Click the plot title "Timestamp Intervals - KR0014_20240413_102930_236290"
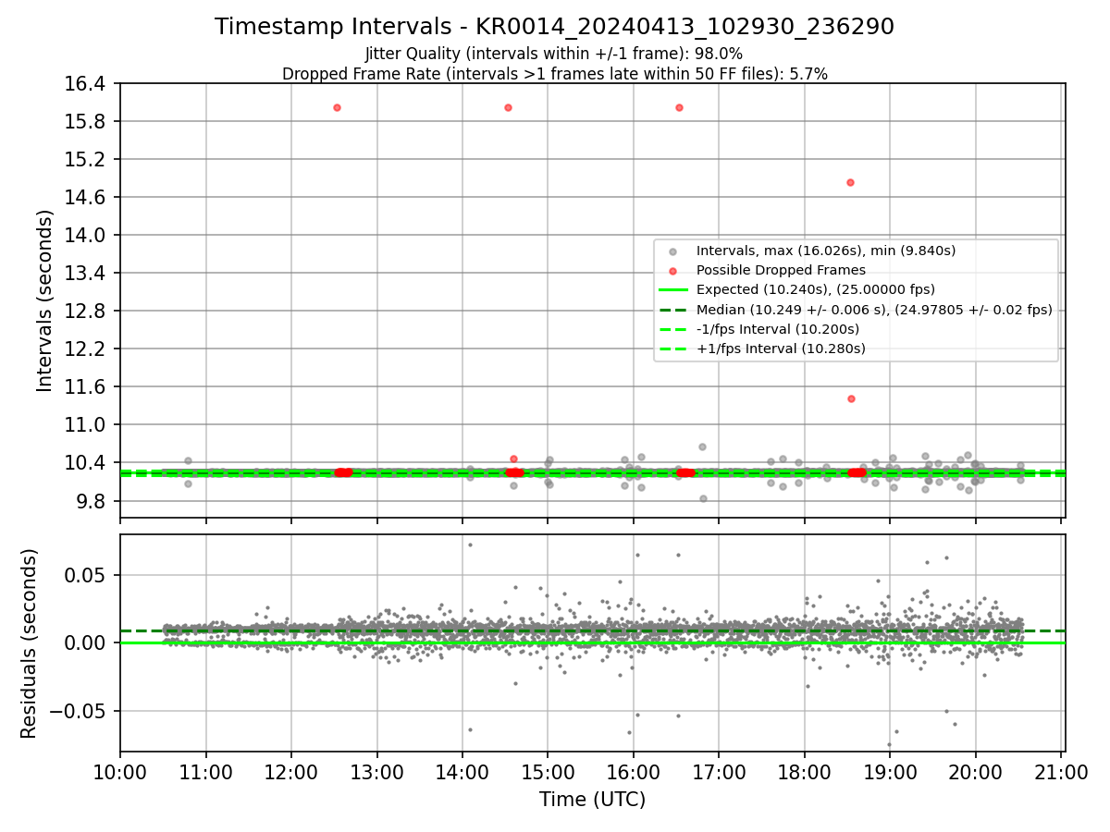 554,27
